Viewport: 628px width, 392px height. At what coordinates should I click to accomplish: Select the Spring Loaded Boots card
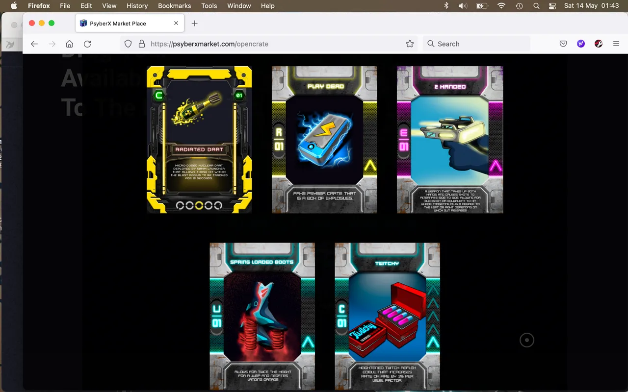click(x=262, y=316)
